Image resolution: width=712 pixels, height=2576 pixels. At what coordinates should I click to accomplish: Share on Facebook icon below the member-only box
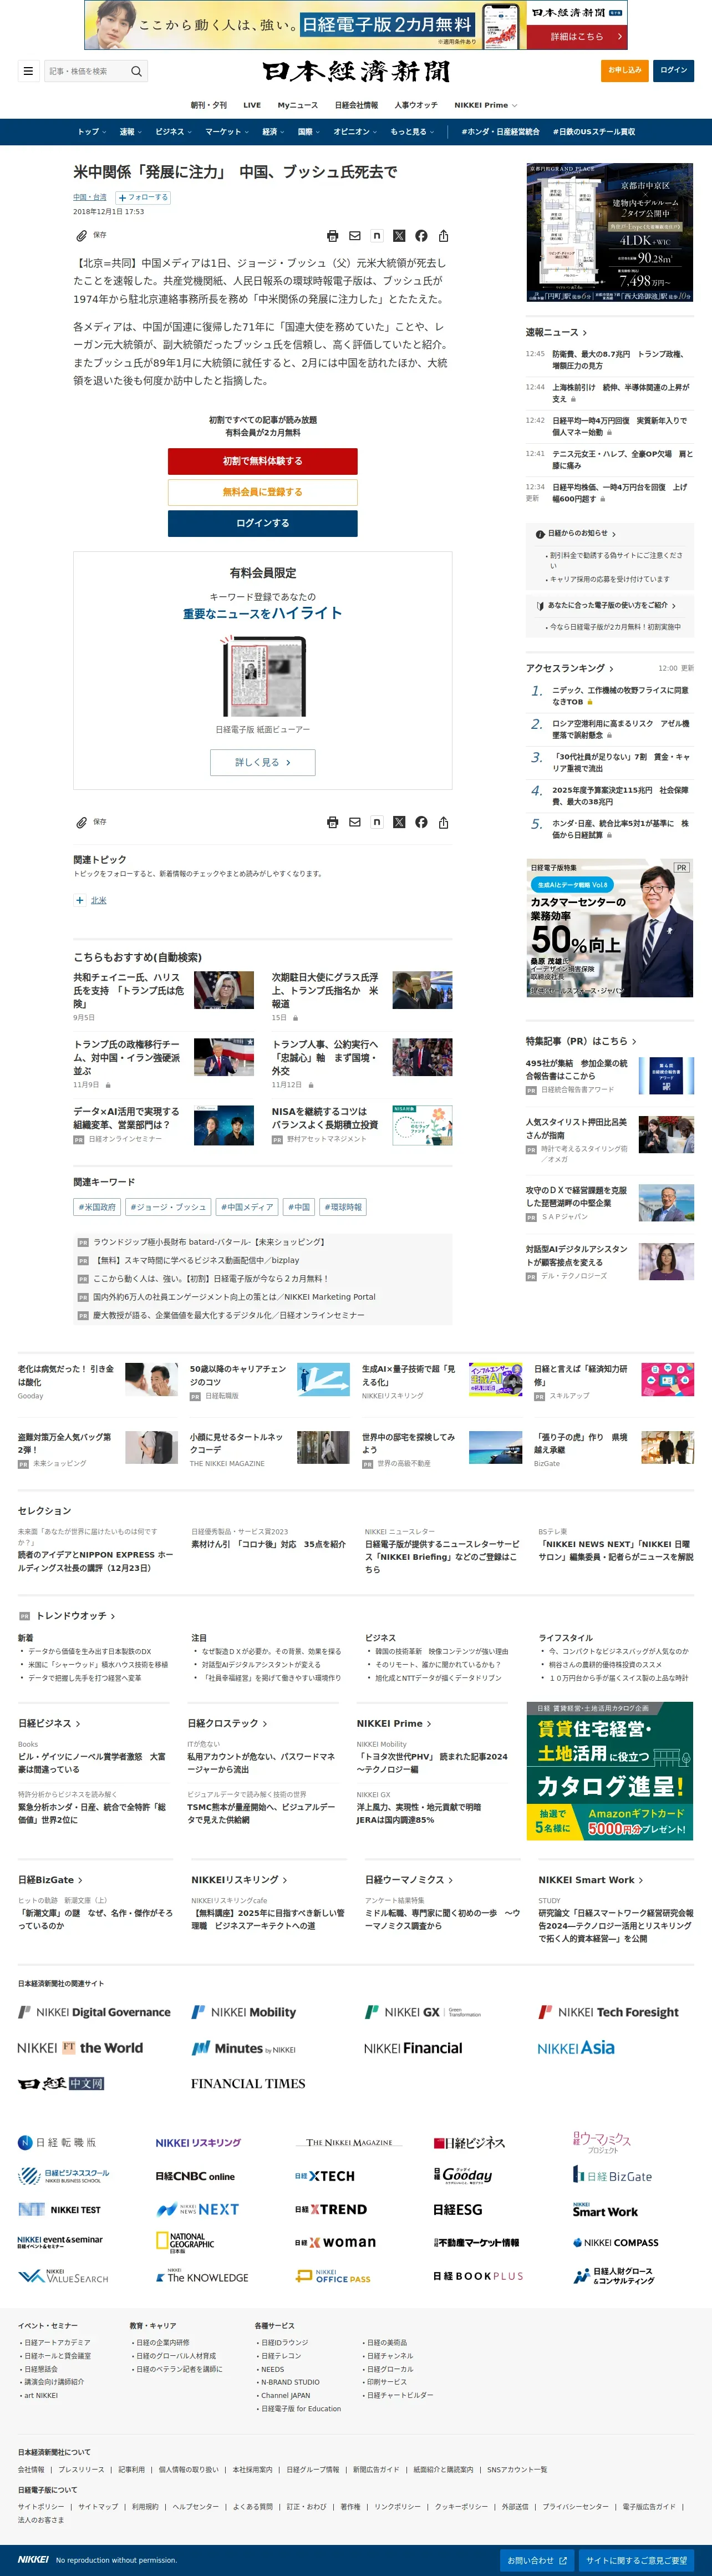point(421,822)
